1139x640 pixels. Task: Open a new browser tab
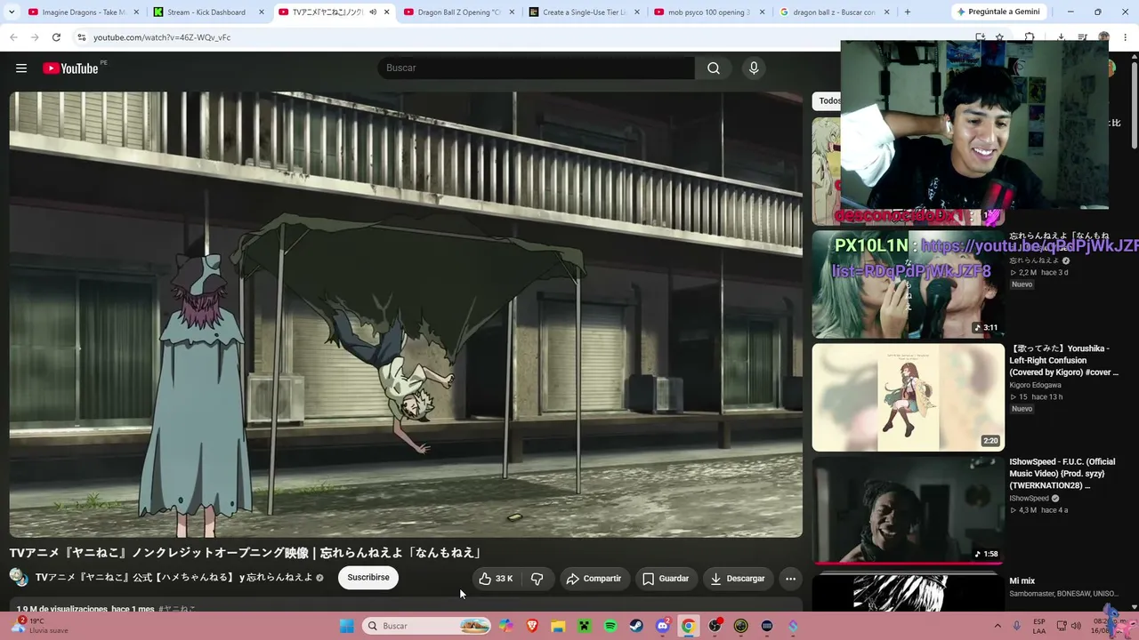point(907,12)
